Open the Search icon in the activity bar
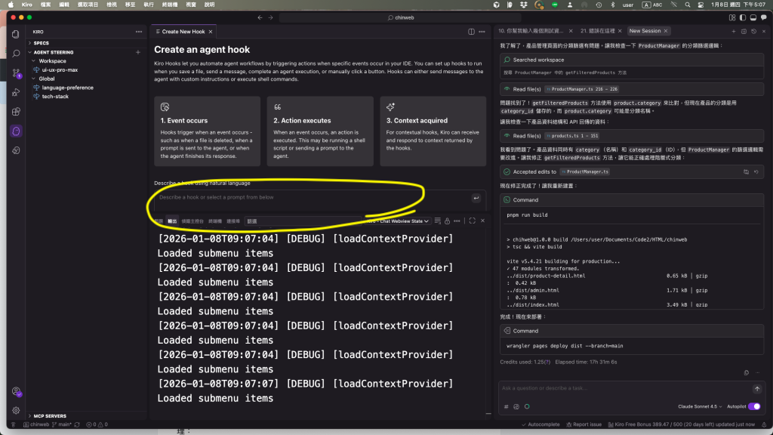 coord(16,54)
